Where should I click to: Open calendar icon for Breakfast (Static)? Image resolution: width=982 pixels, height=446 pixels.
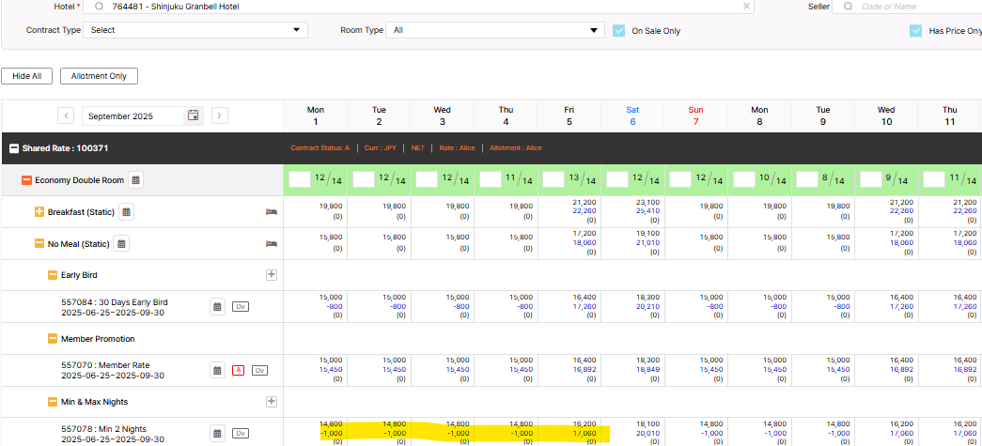pos(127,212)
